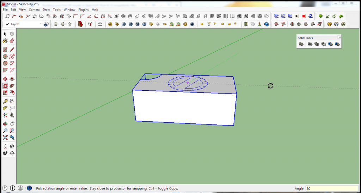
Task: Pick the Tape Measure tool
Action: [5, 101]
